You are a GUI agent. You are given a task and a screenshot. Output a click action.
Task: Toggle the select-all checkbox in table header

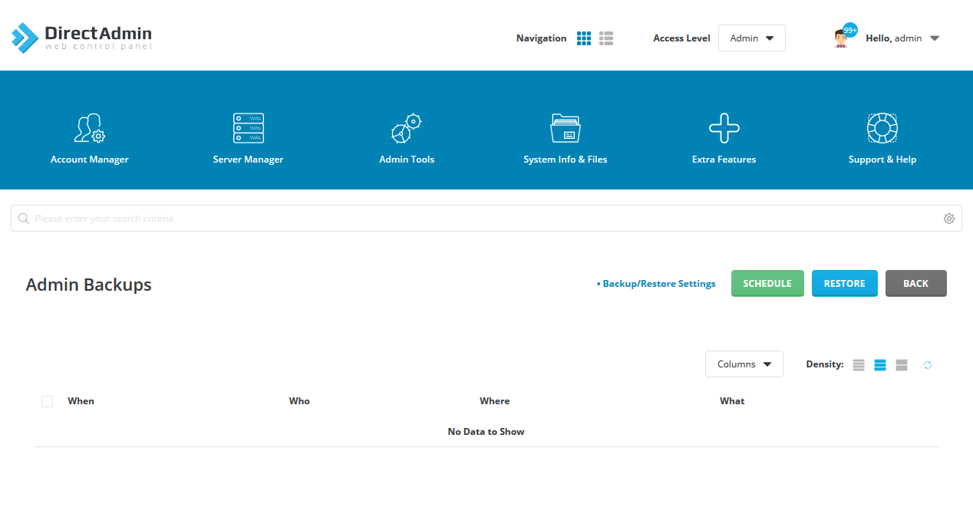47,401
